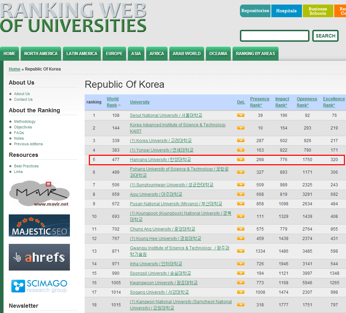Open details arrow for Inha University row

[241, 264]
